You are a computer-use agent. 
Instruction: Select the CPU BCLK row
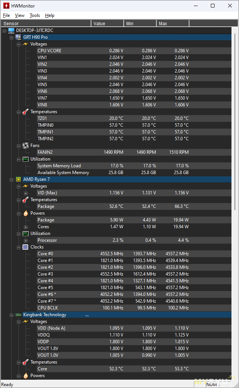[x=134, y=308]
